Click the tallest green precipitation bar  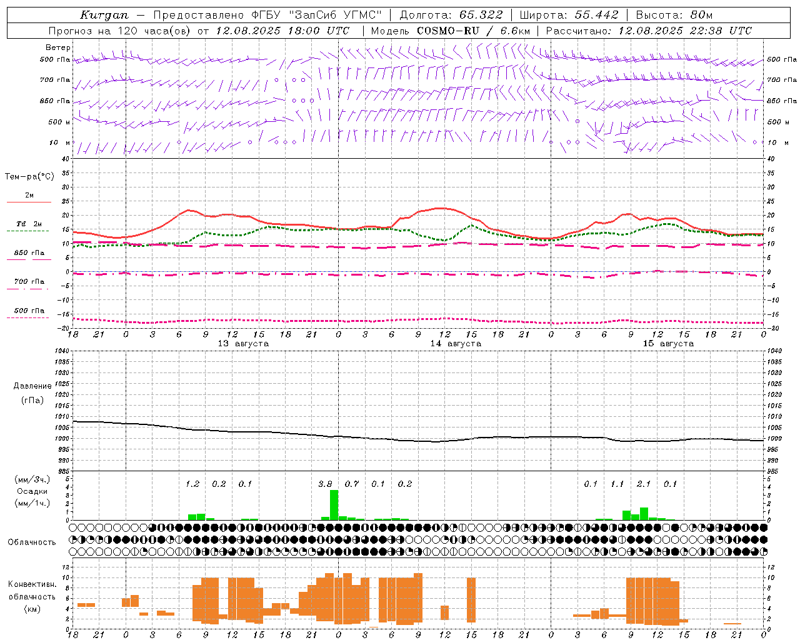click(334, 504)
